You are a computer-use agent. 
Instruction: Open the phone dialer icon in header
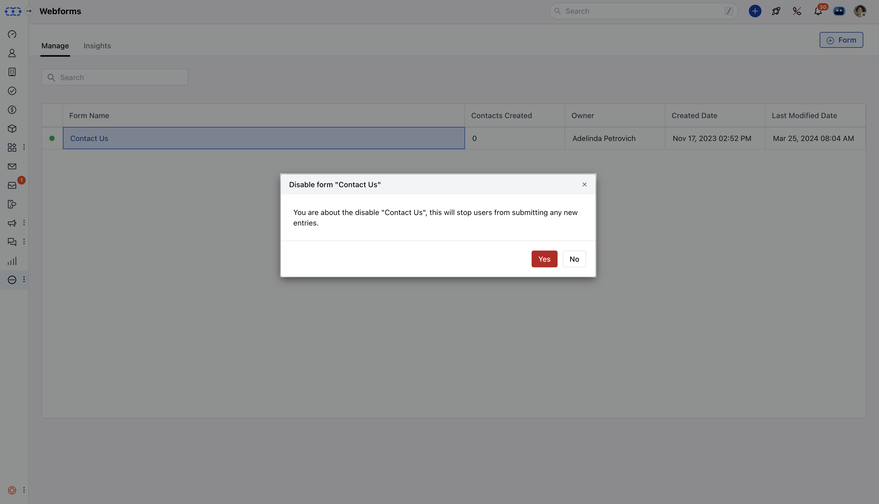797,11
